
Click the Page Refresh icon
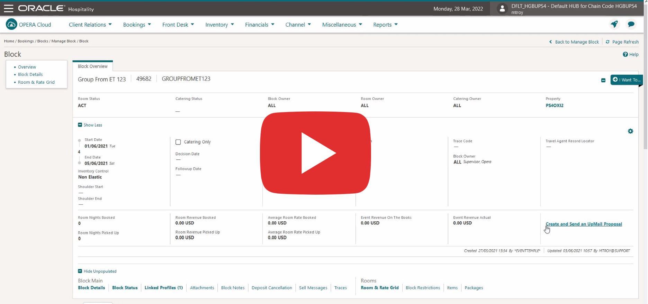pos(607,42)
